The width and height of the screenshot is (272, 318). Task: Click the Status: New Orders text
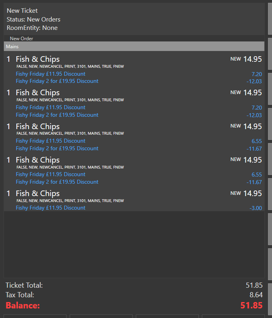point(33,20)
